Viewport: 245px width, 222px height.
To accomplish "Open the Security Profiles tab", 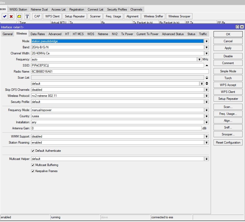I will [x=117, y=10].
